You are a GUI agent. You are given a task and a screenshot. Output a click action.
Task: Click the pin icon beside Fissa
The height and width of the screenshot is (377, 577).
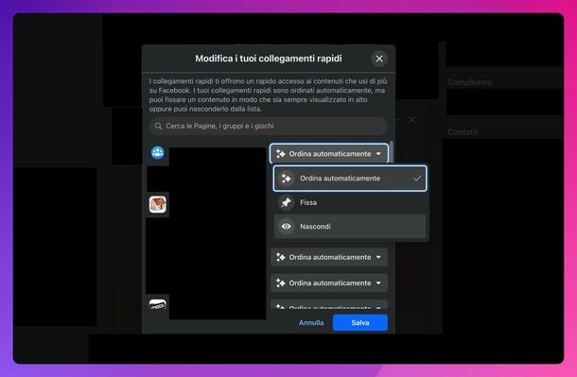pyautogui.click(x=287, y=202)
